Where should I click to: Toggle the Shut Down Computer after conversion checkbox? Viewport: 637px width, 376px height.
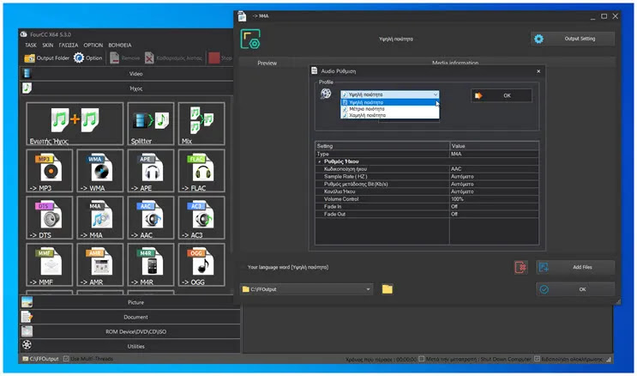422,360
